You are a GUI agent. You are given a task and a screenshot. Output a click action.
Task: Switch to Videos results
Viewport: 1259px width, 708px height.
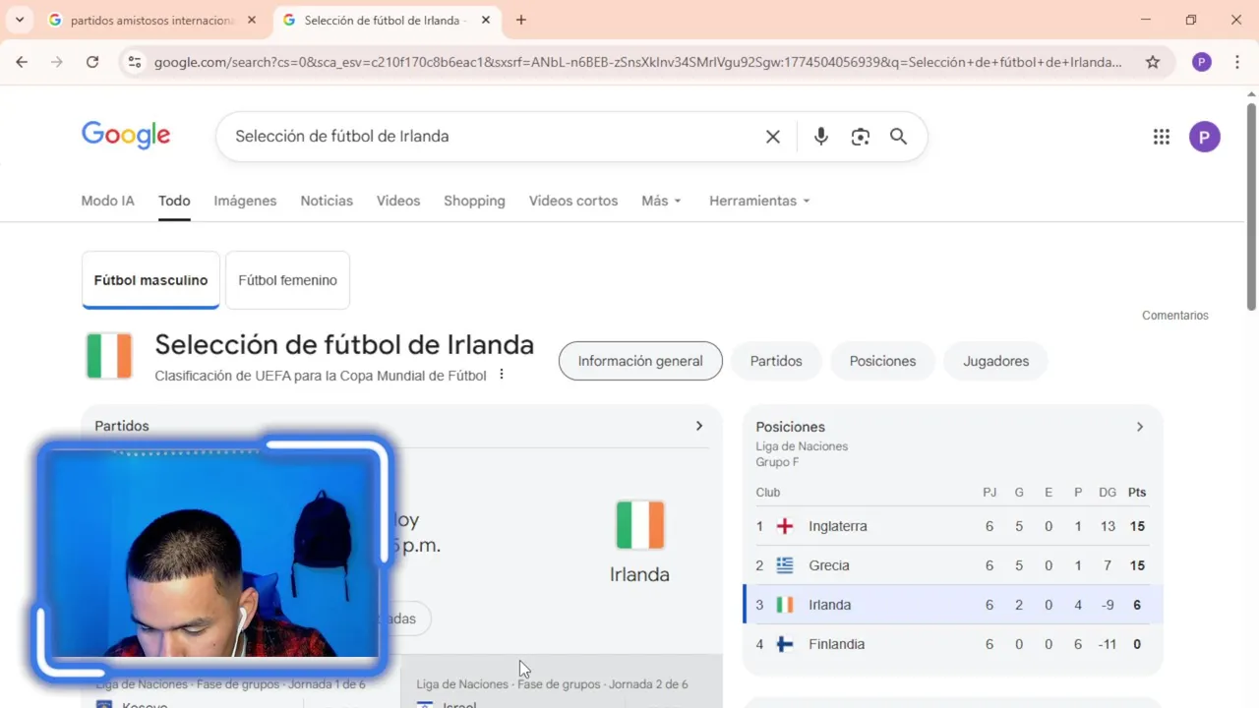tap(398, 201)
